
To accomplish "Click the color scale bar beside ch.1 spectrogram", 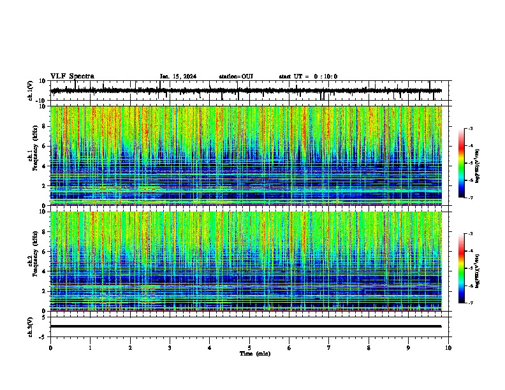I will 461,163.
